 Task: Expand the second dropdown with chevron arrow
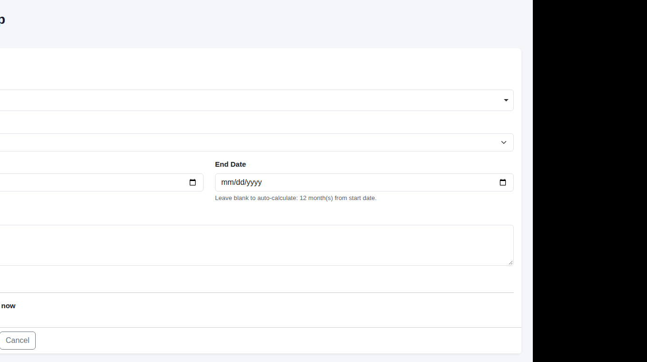click(256, 142)
